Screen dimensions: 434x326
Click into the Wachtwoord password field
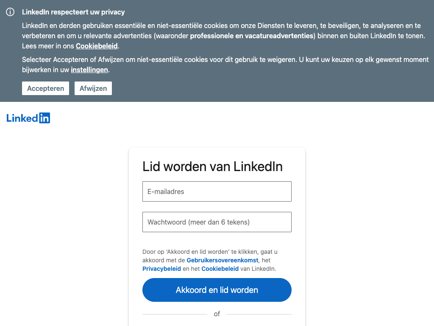click(217, 222)
